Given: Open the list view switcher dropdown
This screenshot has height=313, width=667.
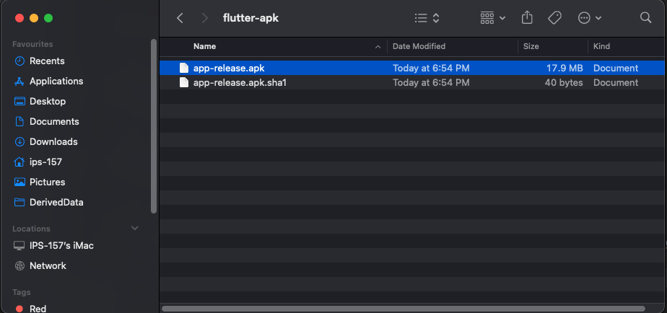Looking at the screenshot, I should 427,17.
